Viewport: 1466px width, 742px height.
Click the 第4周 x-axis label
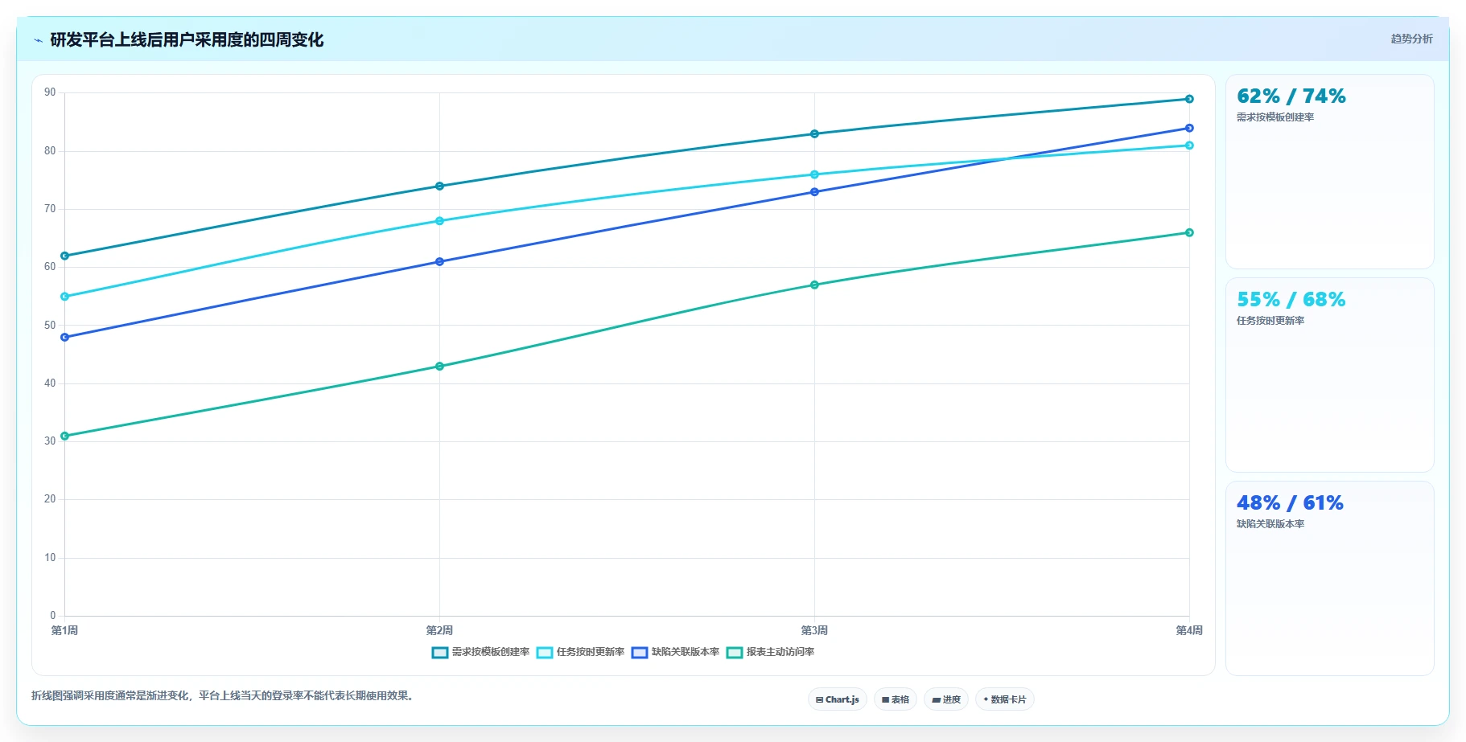tap(1189, 630)
